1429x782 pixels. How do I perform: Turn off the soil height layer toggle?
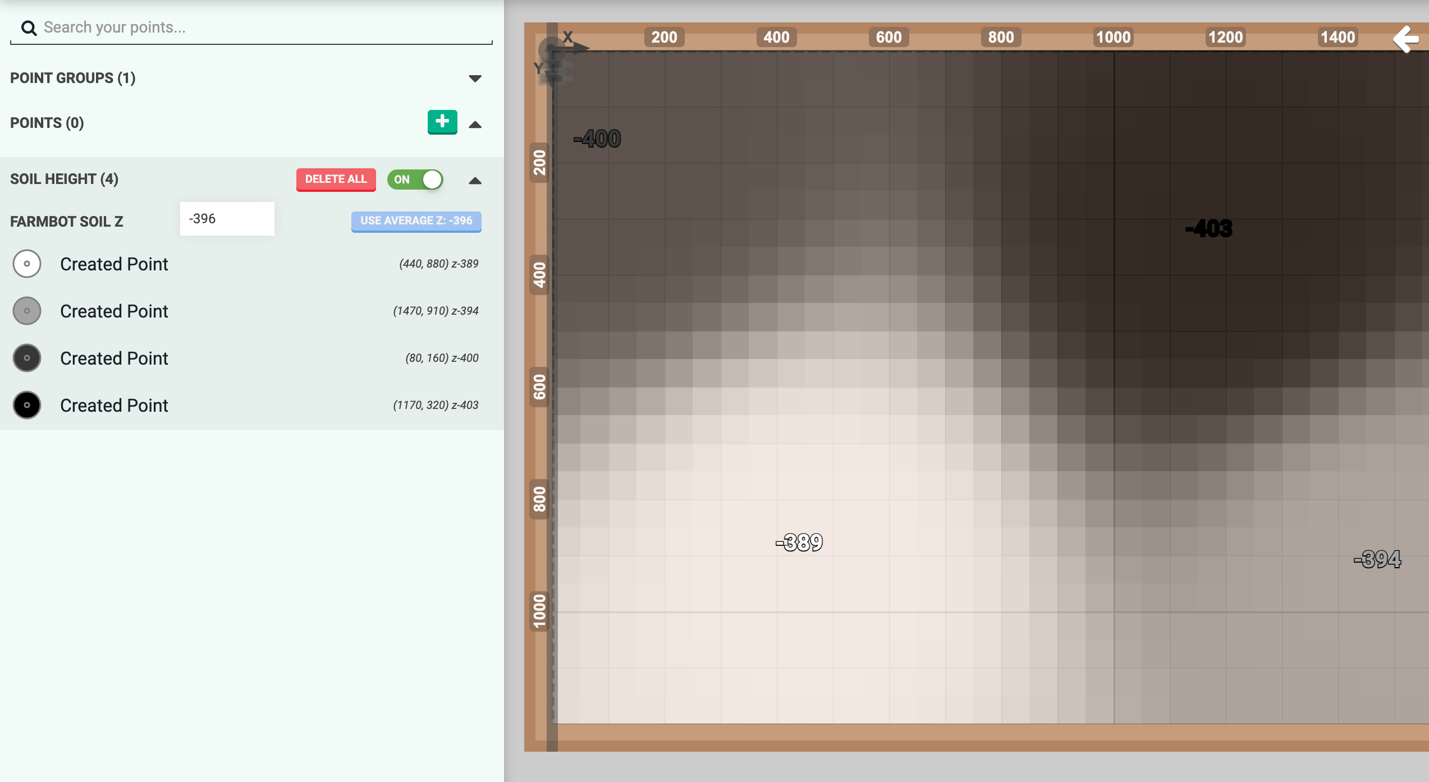(x=415, y=180)
